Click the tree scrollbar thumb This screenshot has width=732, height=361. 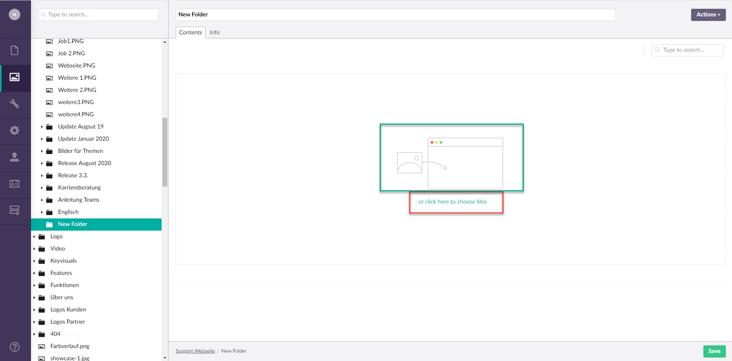[x=165, y=152]
